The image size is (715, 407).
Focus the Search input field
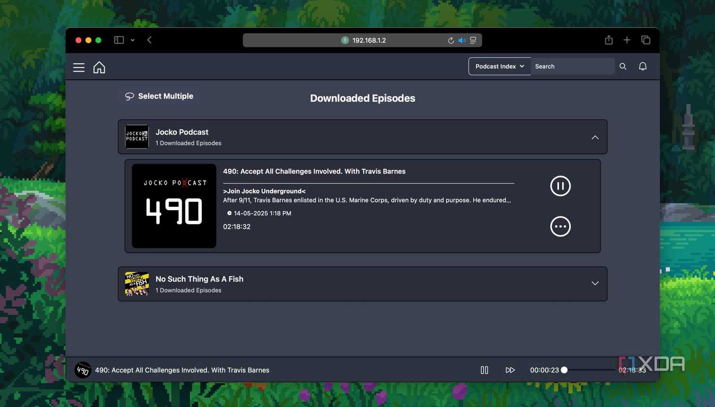click(572, 67)
